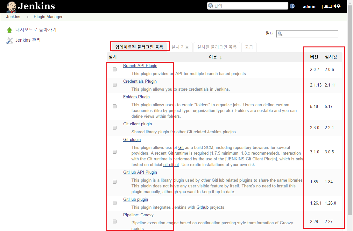Open the Branch API Plugin link

(140, 66)
